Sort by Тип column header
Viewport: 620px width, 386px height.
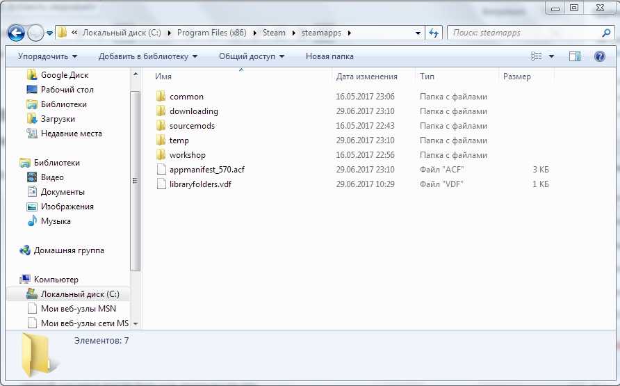tap(427, 77)
